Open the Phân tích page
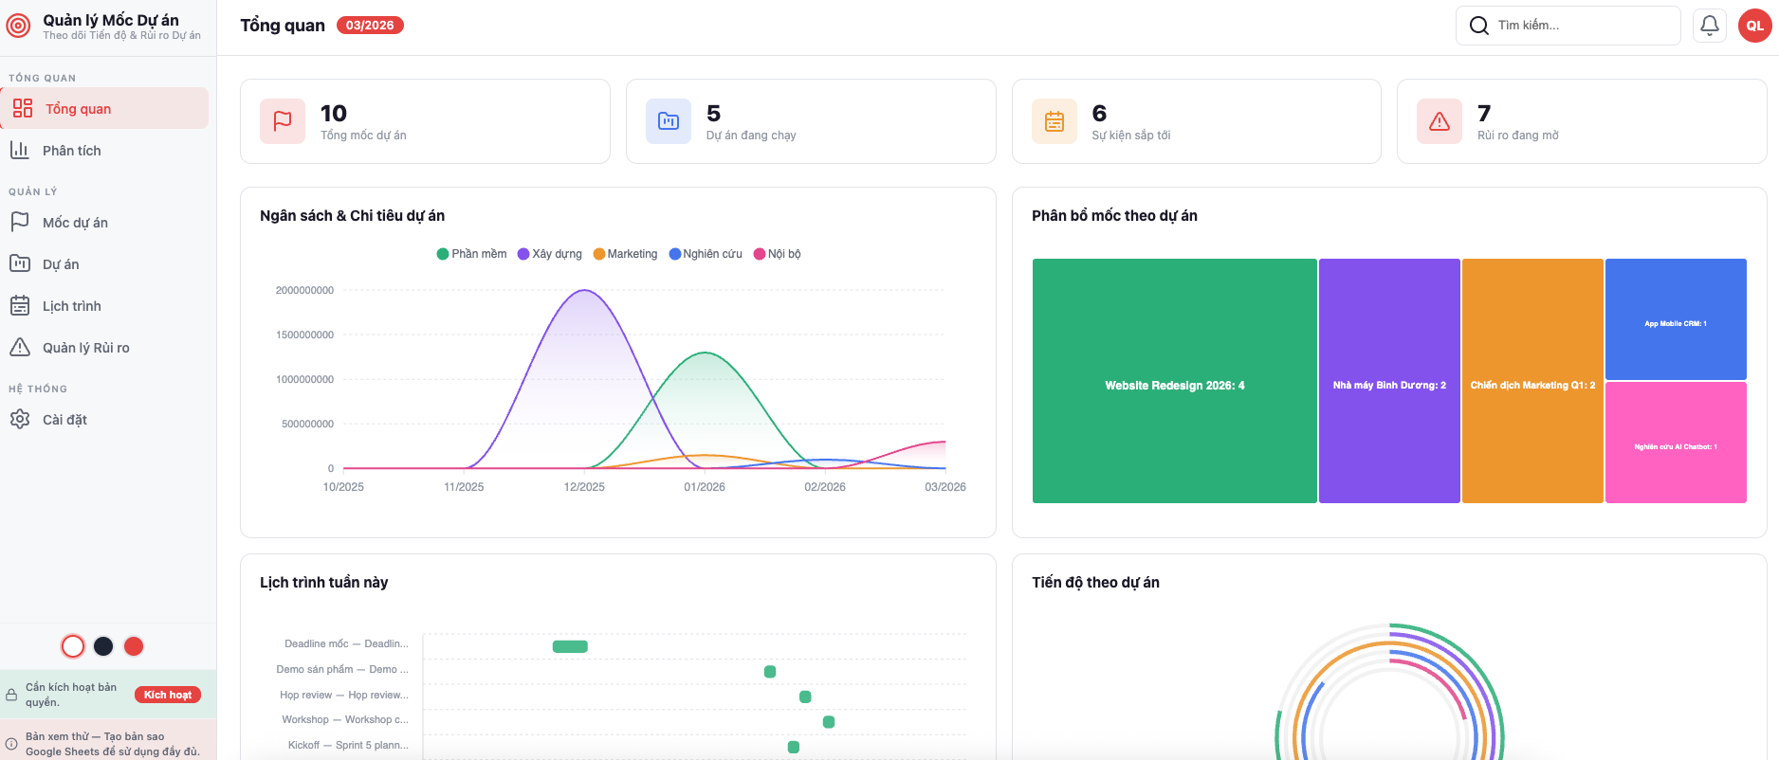Viewport: 1779px width, 760px height. (71, 151)
